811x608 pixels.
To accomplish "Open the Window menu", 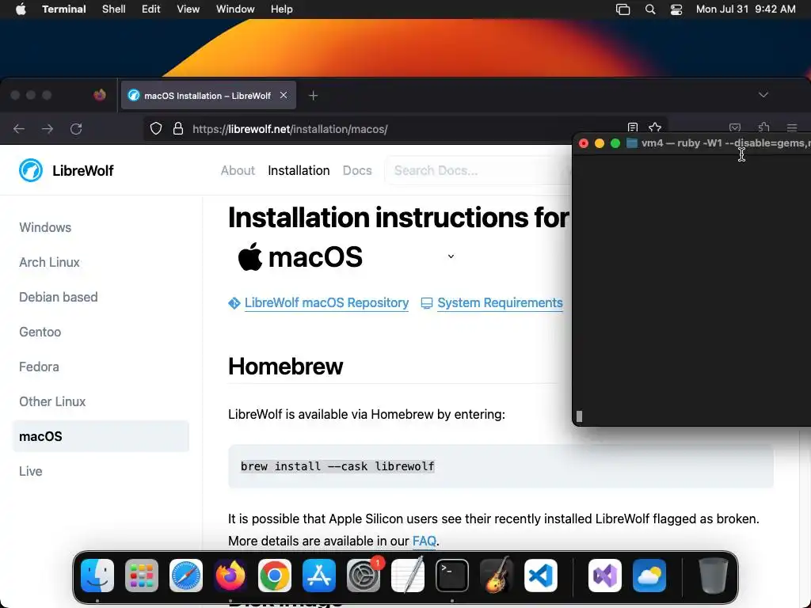I will [x=234, y=9].
